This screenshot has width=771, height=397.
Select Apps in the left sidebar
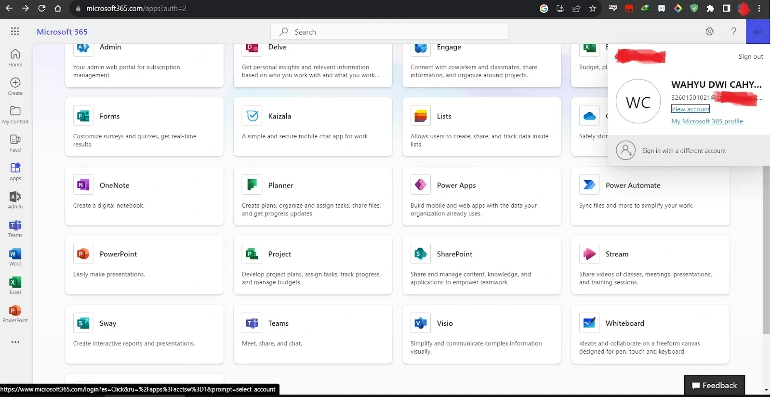tap(15, 172)
